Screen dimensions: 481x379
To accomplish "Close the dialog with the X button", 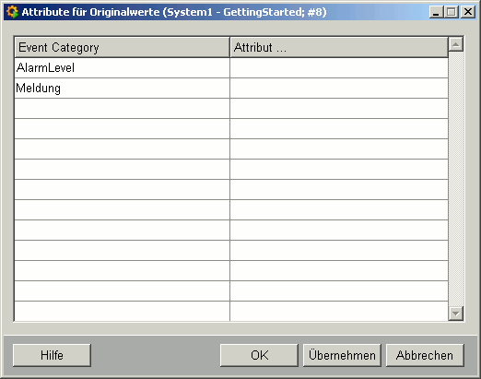I will [x=468, y=12].
